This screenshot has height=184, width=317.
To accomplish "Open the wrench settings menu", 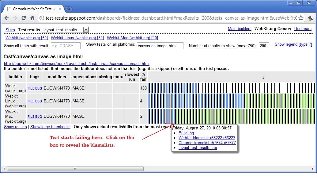I will (x=310, y=18).
